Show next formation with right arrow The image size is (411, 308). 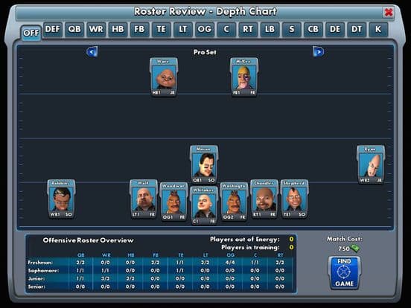[318, 51]
